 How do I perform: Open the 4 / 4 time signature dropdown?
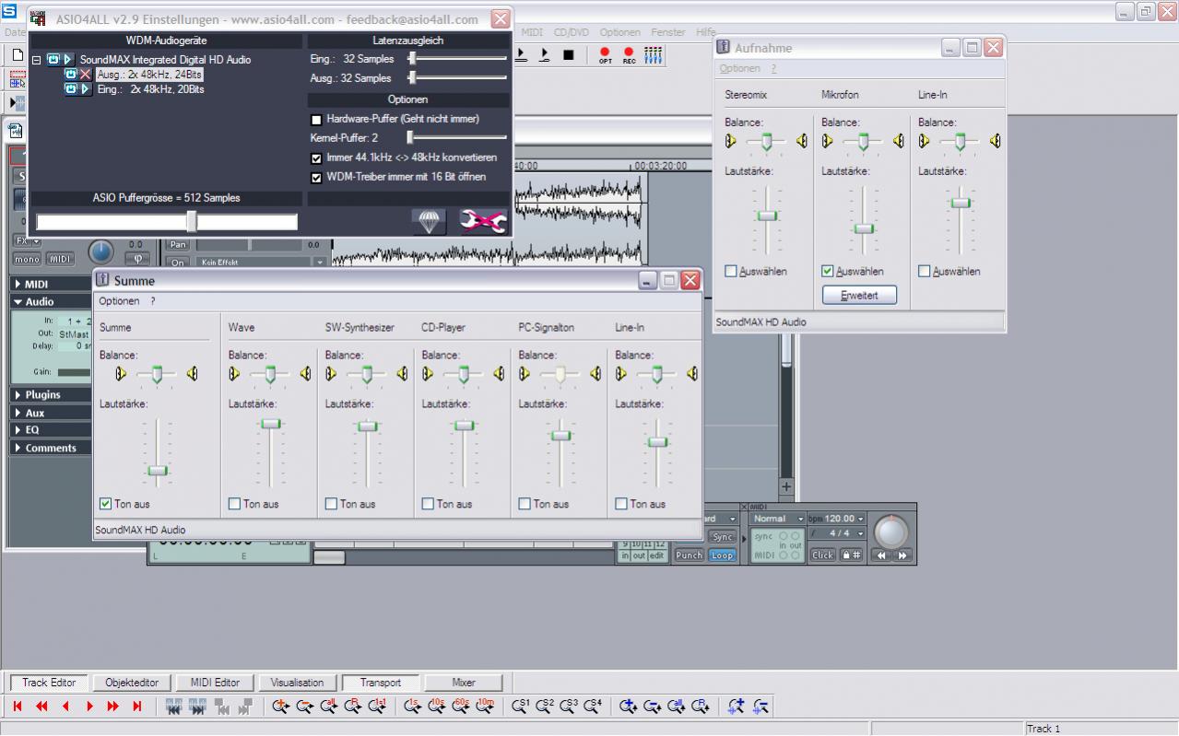(x=861, y=533)
